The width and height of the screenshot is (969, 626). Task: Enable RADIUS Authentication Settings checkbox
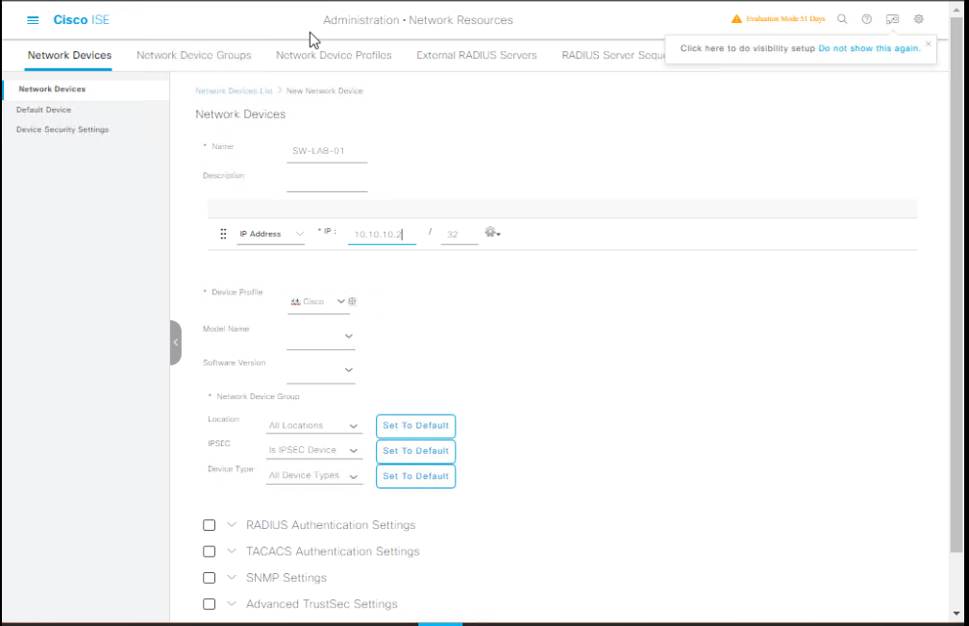[x=209, y=525]
